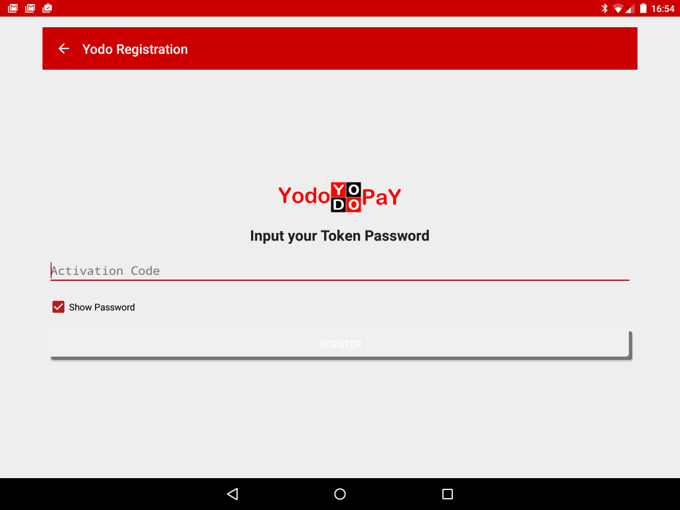Tap the cellular signal icon
This screenshot has height=510, width=680.
click(x=630, y=9)
